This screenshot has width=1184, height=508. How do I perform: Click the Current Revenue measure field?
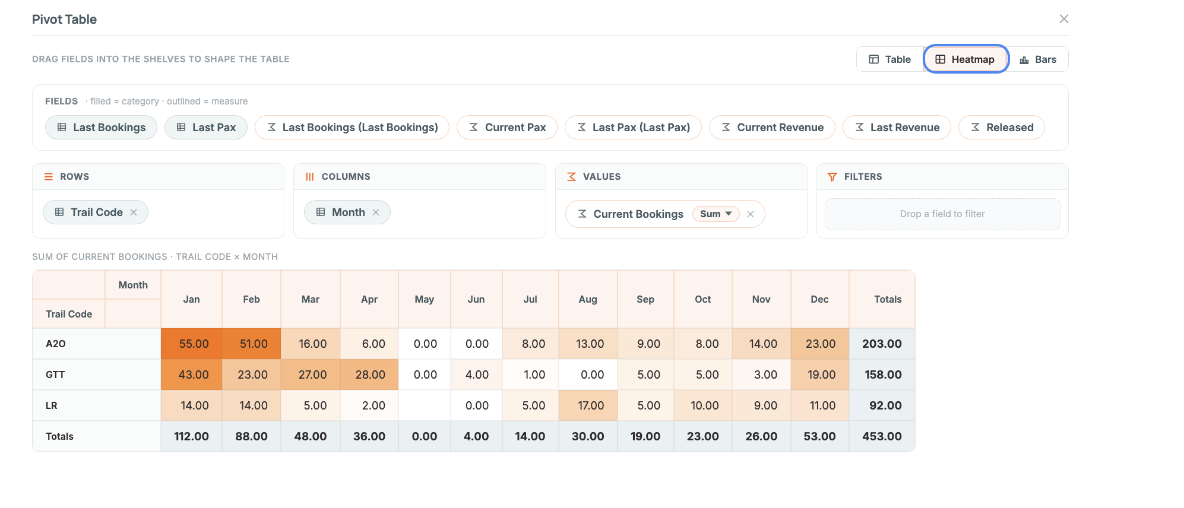coord(772,128)
